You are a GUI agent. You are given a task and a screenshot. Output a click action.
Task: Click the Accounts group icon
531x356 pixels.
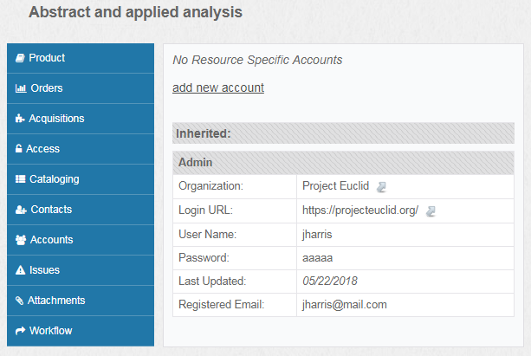pos(21,240)
